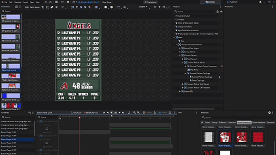Collapse the Current Pitcher tree node

pyautogui.click(x=180, y=55)
